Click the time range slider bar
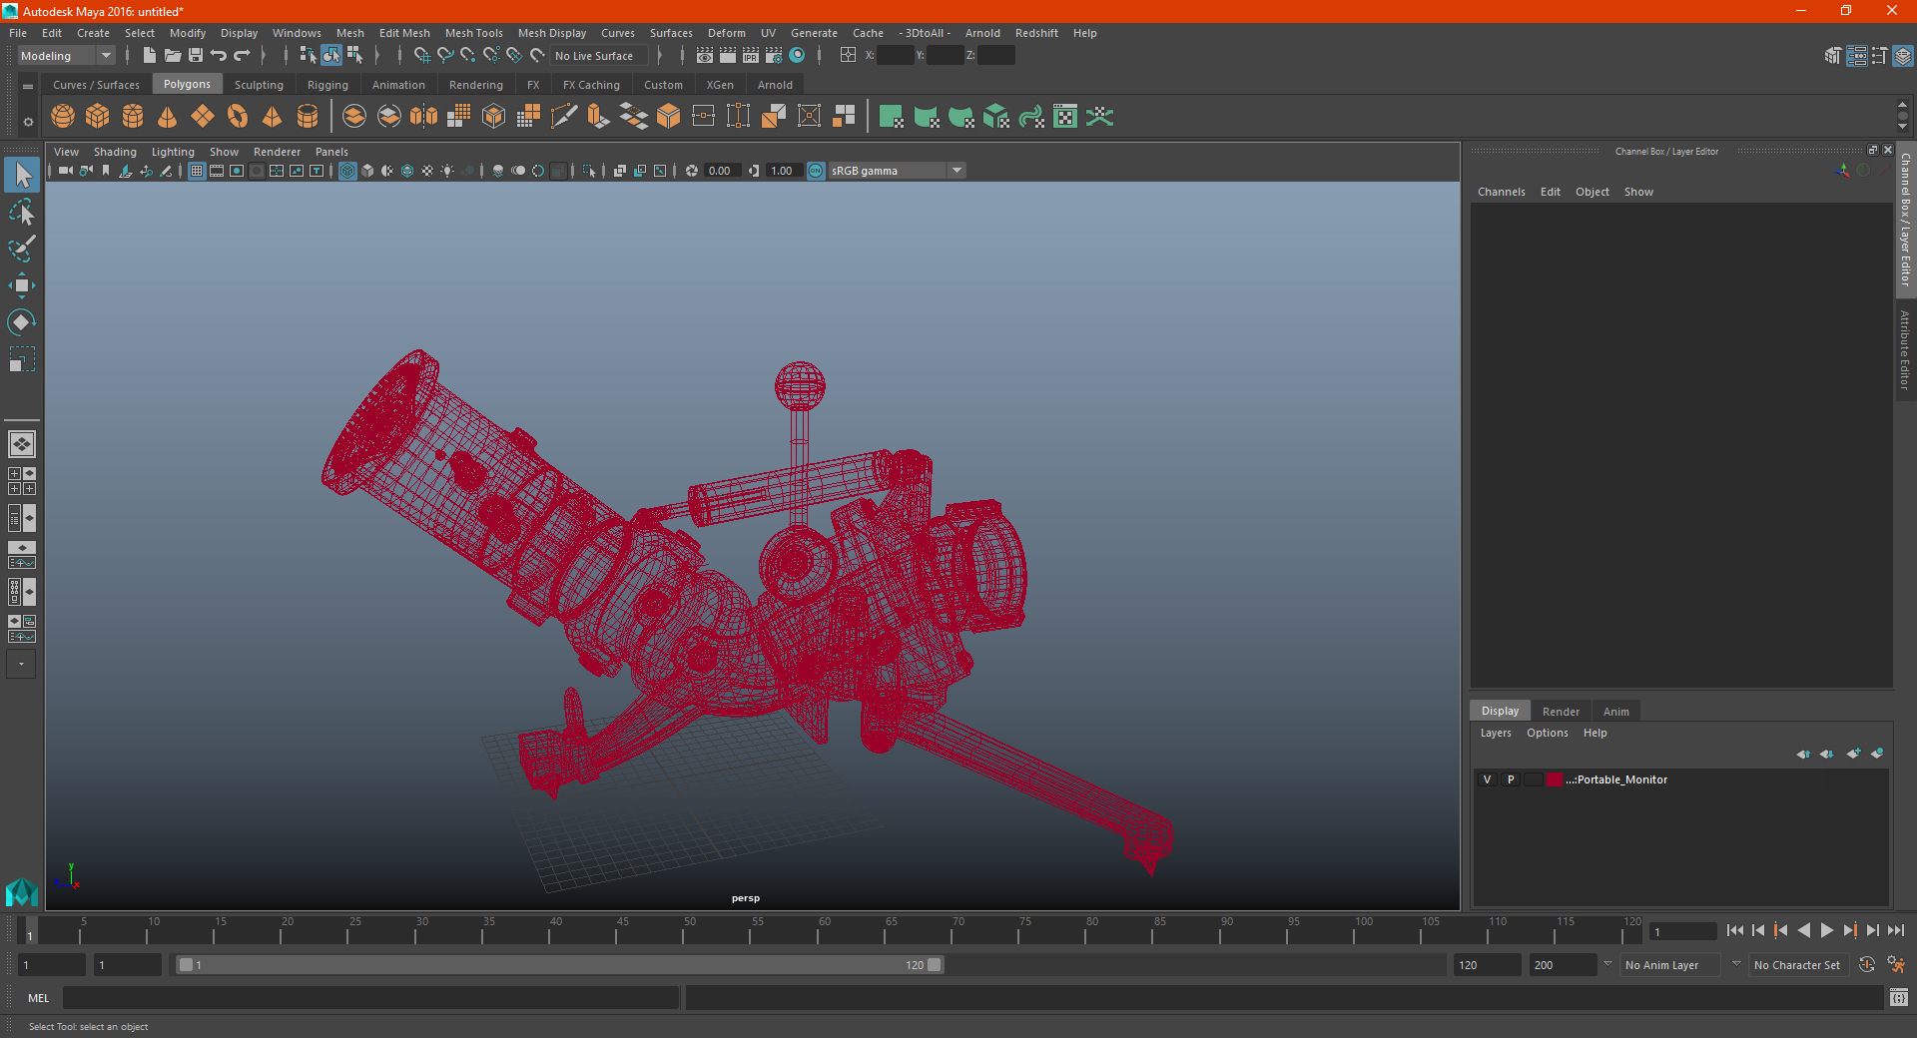The height and width of the screenshot is (1038, 1917). 559,965
